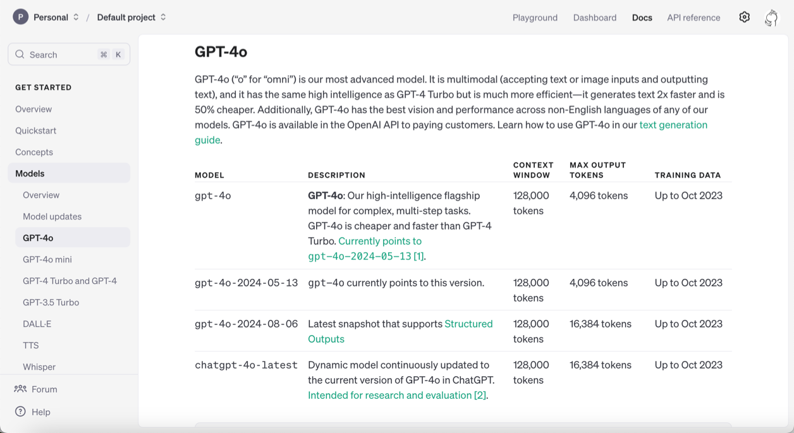Click the GPT-4o page heading
Screen dimensions: 794x433
click(221, 51)
